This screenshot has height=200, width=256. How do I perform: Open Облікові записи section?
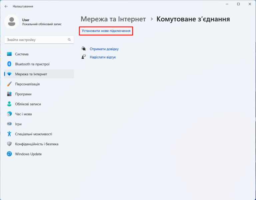(28, 104)
